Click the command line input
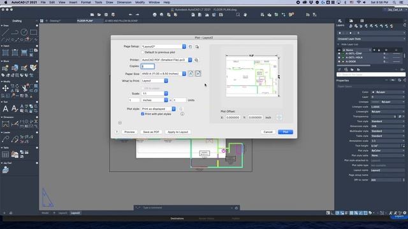408x229 pixels. click(x=187, y=208)
